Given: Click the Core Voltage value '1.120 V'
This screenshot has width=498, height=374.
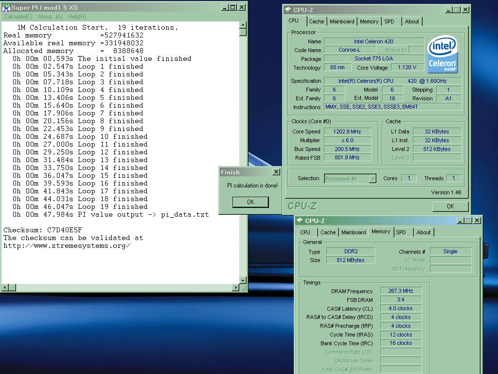Looking at the screenshot, I should point(407,67).
